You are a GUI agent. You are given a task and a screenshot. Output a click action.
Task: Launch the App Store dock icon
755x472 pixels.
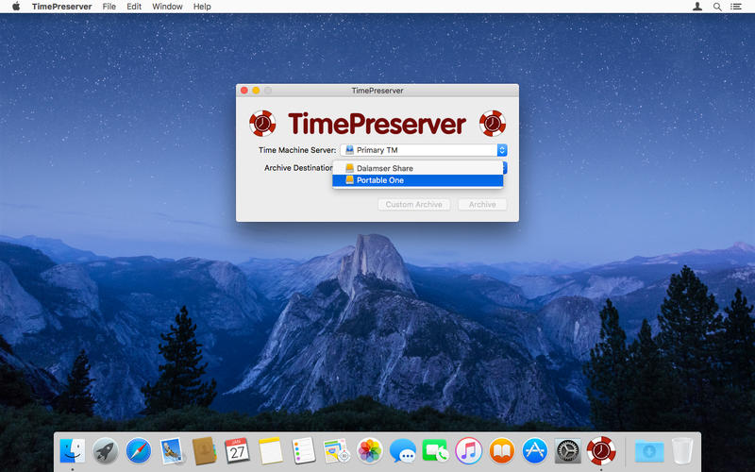pyautogui.click(x=535, y=450)
